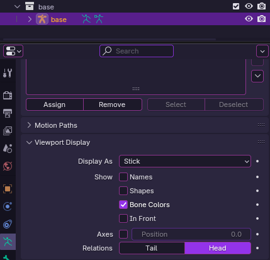Open the editor type dropdown
270x260 pixels.
(x=13, y=51)
